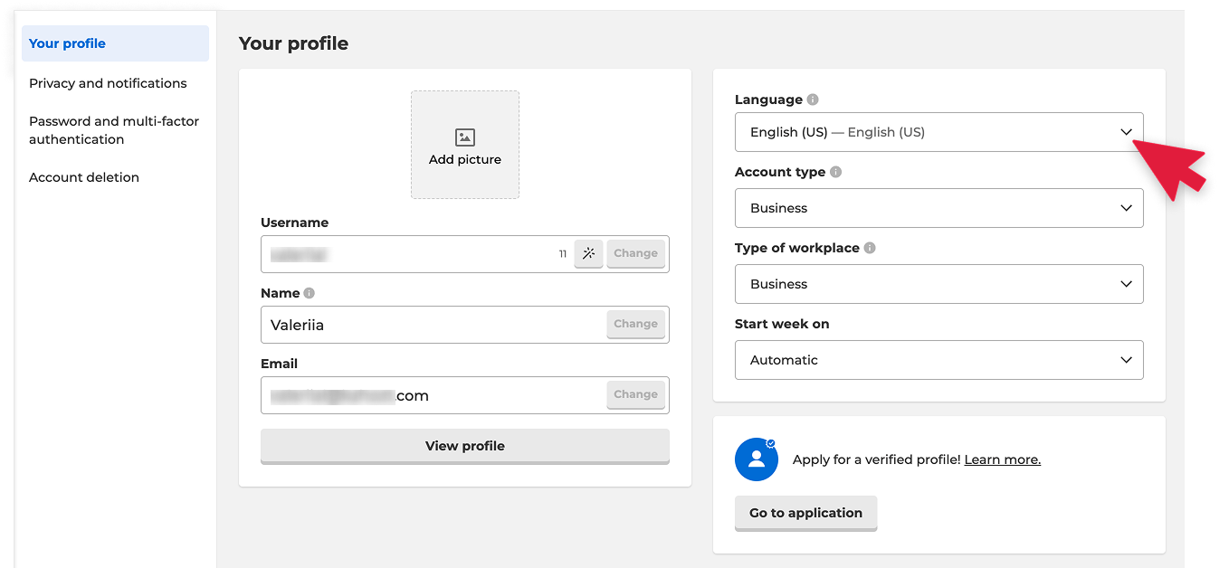Click Change button for Username
The height and width of the screenshot is (568, 1229).
pos(635,253)
